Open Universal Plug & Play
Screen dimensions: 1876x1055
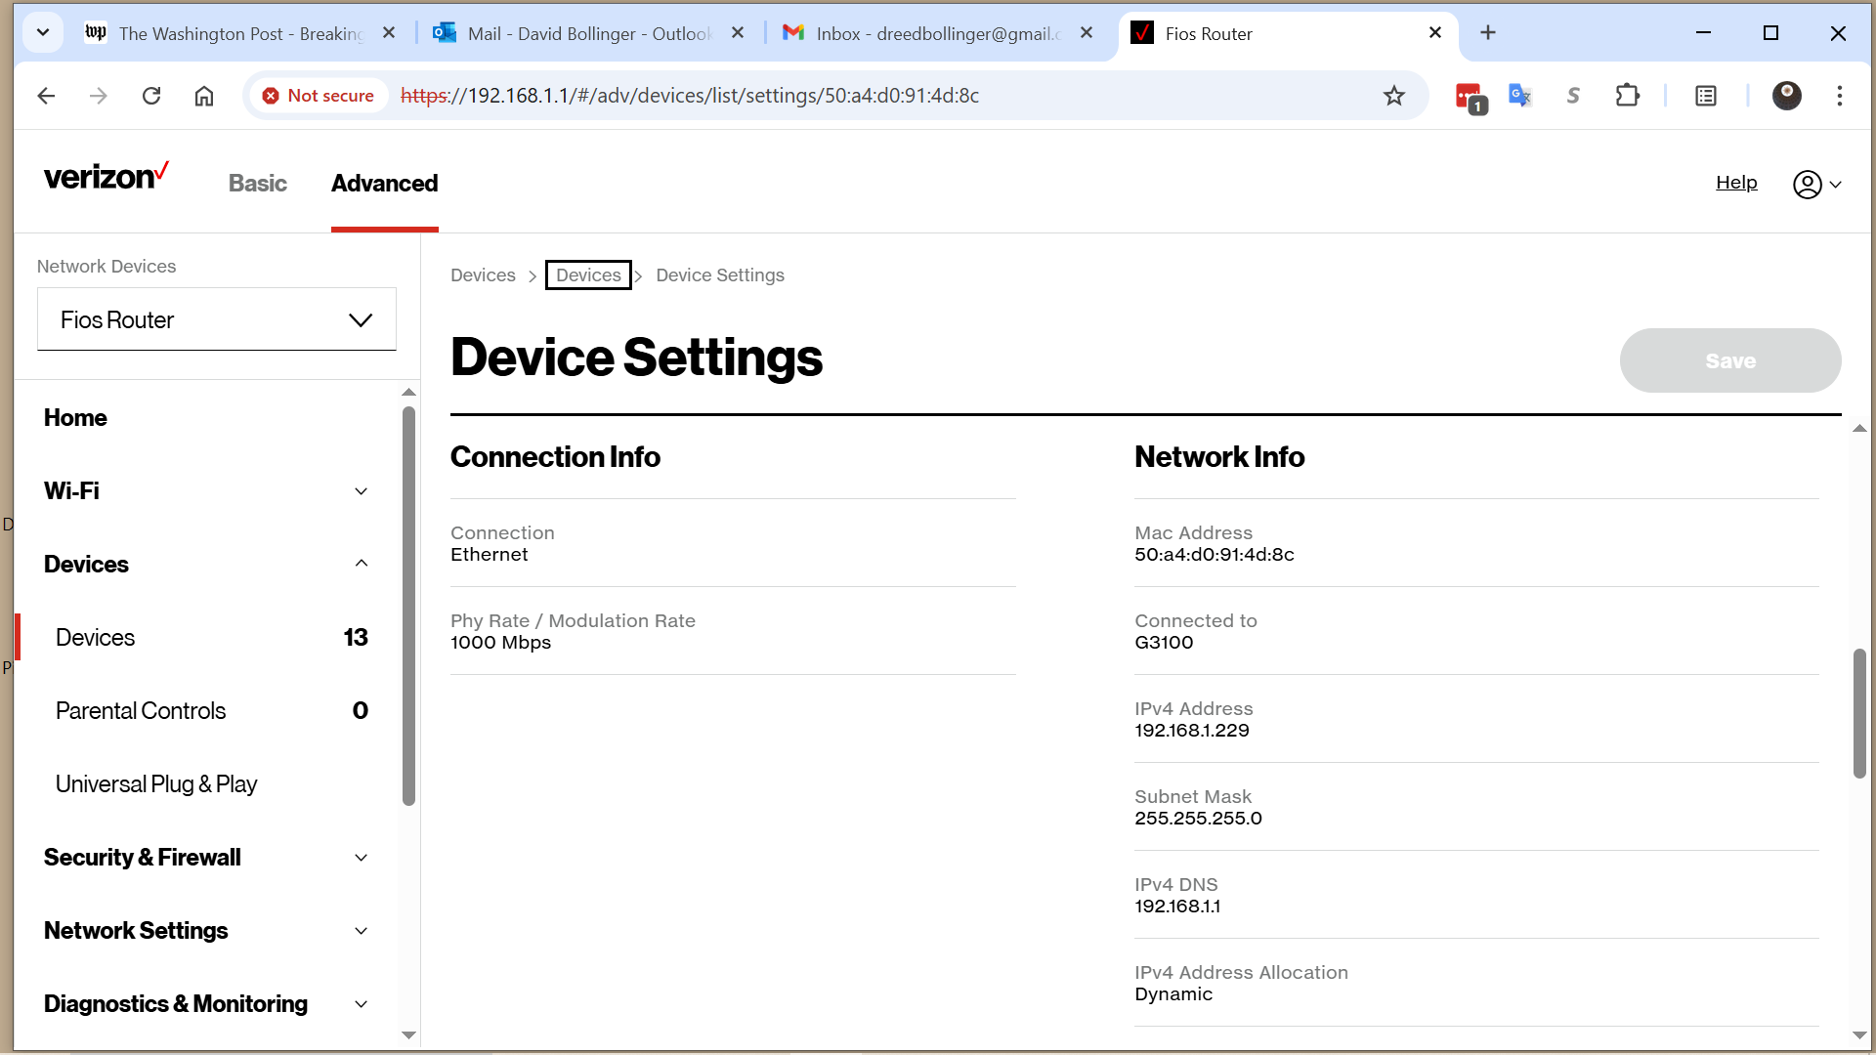(156, 783)
